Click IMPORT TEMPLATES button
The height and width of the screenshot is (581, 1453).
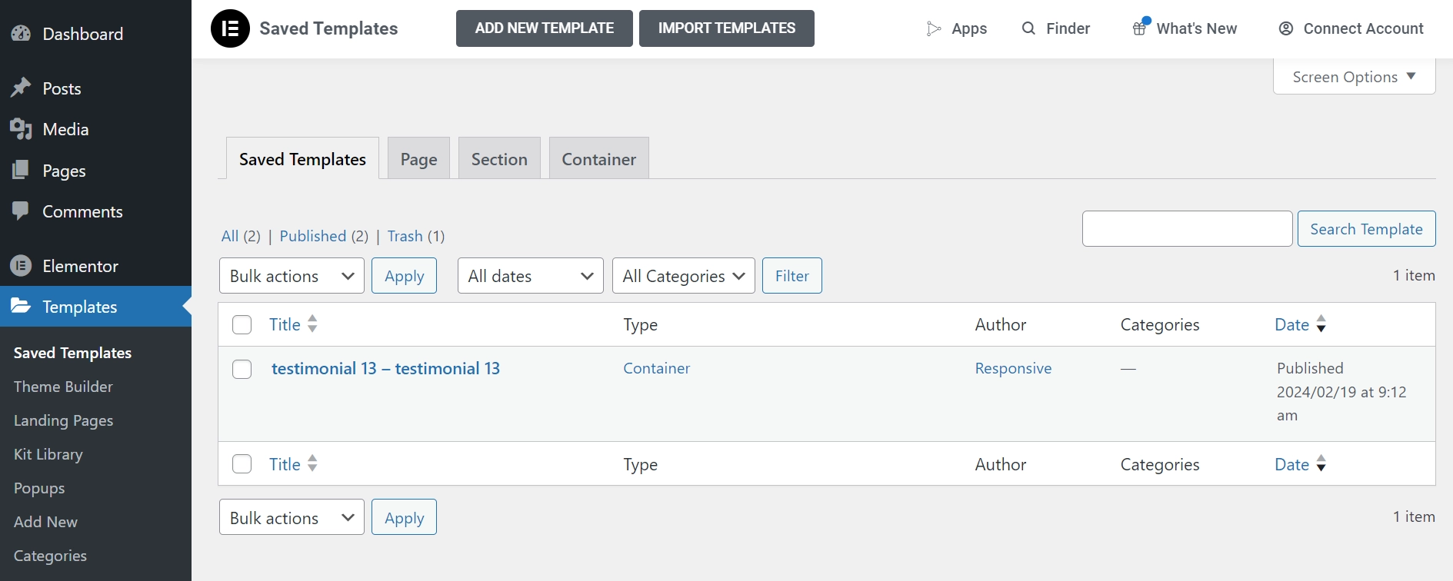click(727, 28)
